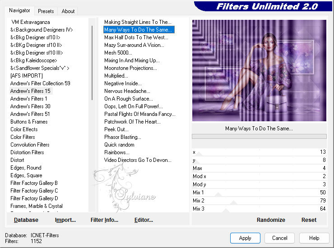Click the Import... button
The height and width of the screenshot is (248, 334).
(x=65, y=220)
